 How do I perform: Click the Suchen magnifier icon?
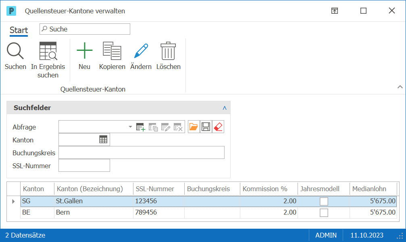tap(15, 51)
